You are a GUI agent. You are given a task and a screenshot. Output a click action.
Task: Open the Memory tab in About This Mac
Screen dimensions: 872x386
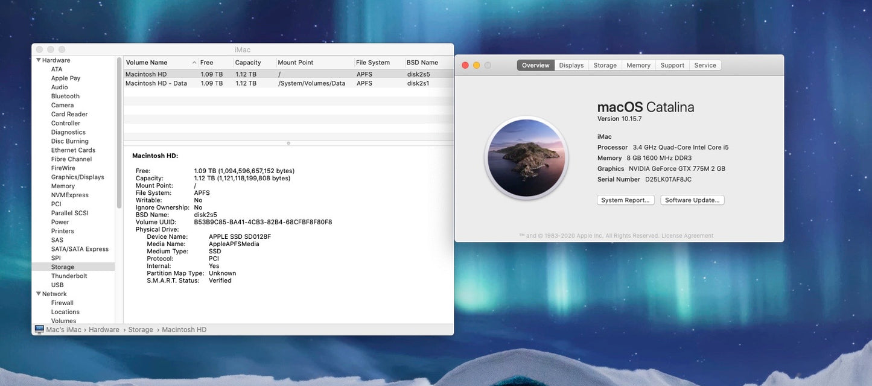coord(638,65)
